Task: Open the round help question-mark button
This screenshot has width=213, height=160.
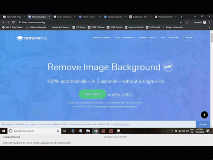Action: click(x=204, y=115)
